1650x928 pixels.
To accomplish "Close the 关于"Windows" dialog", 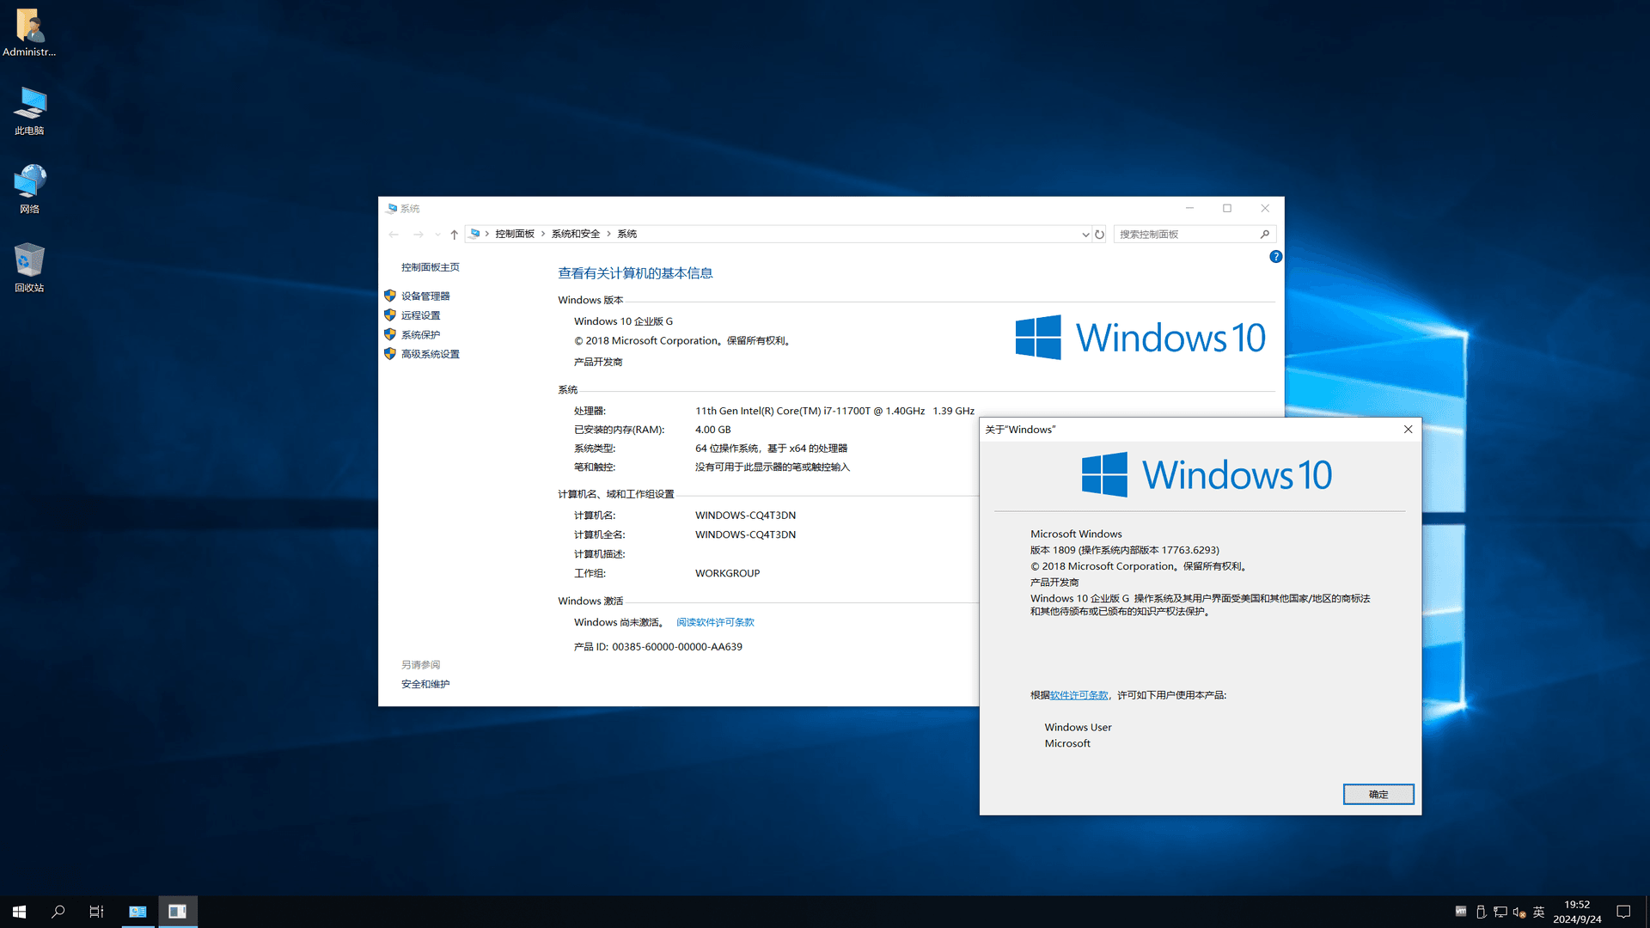I will pyautogui.click(x=1408, y=429).
